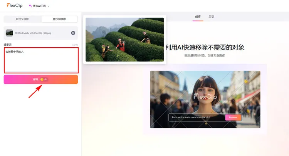Click the subtitle 高质量移除对象，创建专业图像

point(205,55)
